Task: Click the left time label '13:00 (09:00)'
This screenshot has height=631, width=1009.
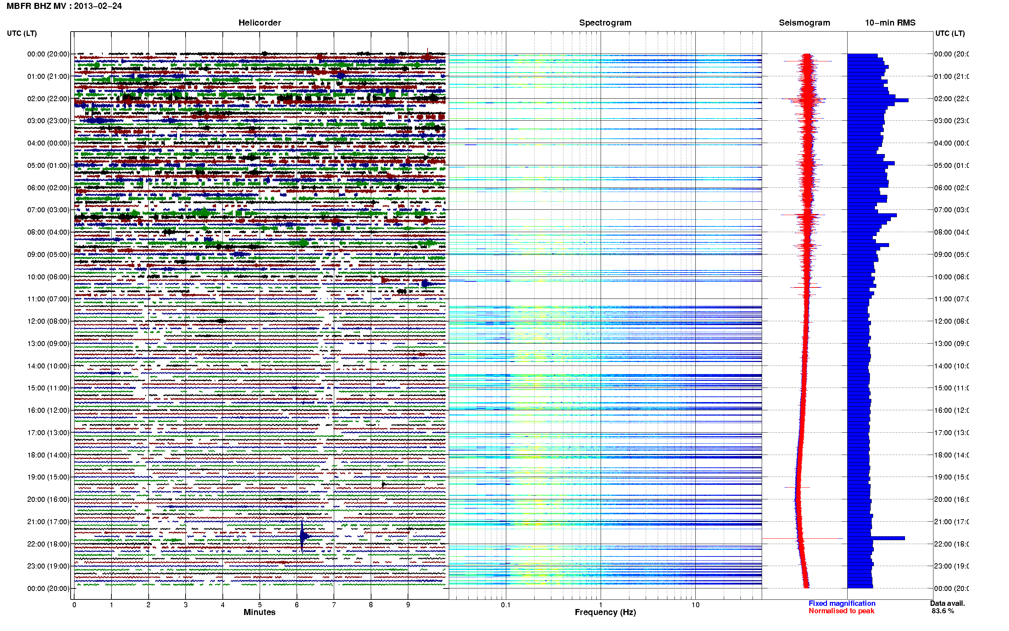Action: point(48,344)
